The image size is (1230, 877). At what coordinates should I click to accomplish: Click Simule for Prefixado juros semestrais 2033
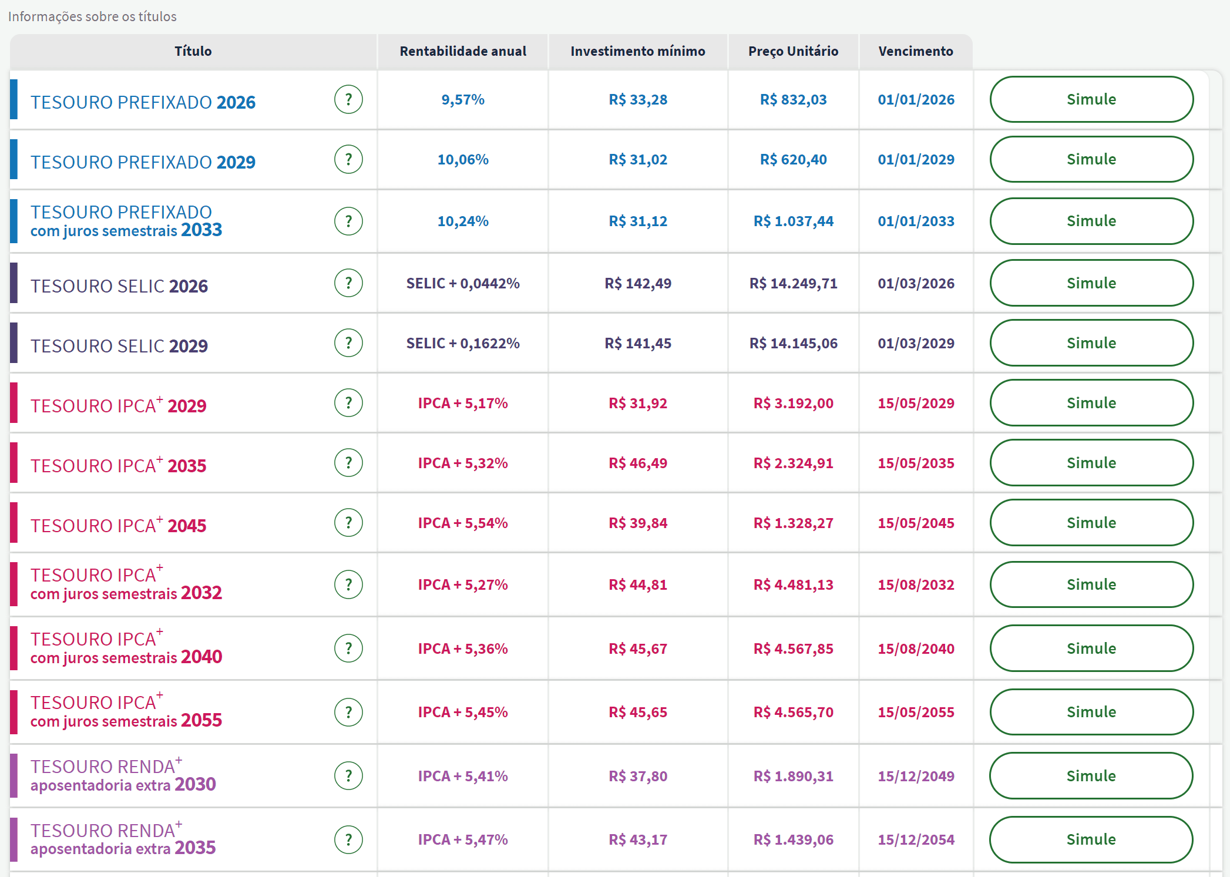(x=1091, y=221)
